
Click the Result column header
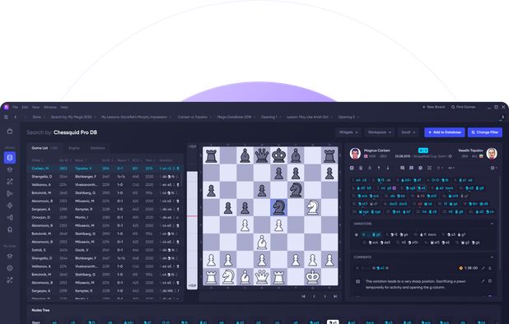click(x=122, y=160)
